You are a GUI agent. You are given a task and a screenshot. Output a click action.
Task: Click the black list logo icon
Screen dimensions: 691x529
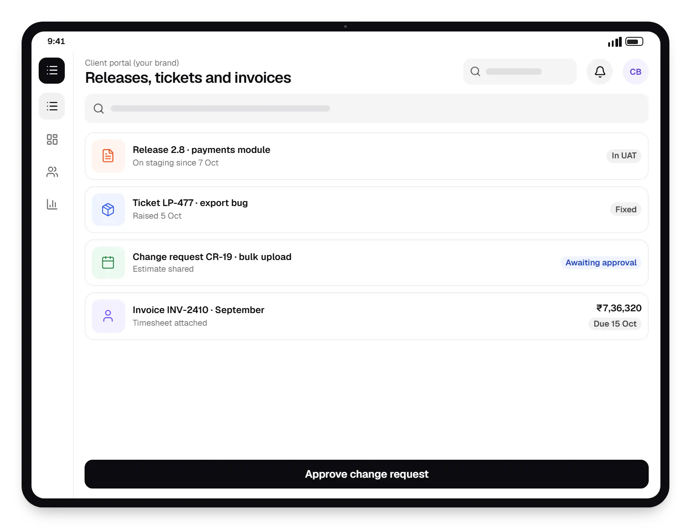pyautogui.click(x=52, y=71)
